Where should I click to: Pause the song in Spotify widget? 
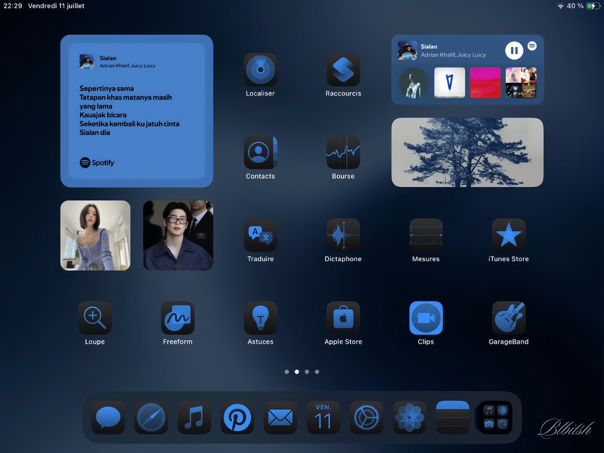point(514,50)
